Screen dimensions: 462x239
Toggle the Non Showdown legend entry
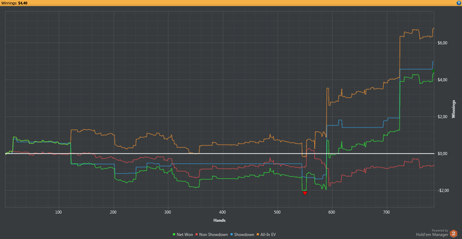pyautogui.click(x=211, y=234)
